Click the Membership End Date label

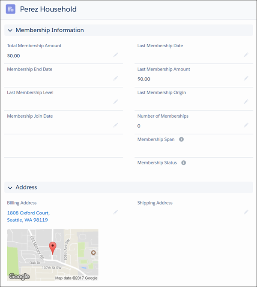coord(30,69)
